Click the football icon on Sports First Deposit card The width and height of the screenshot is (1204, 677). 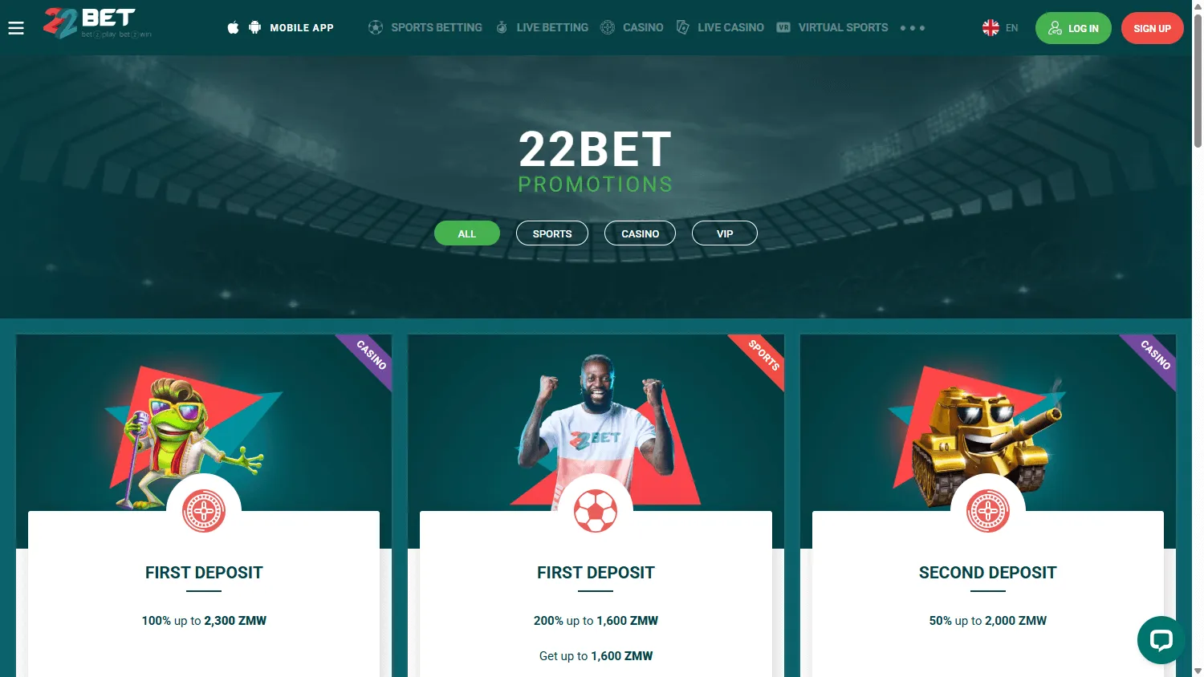tap(596, 511)
